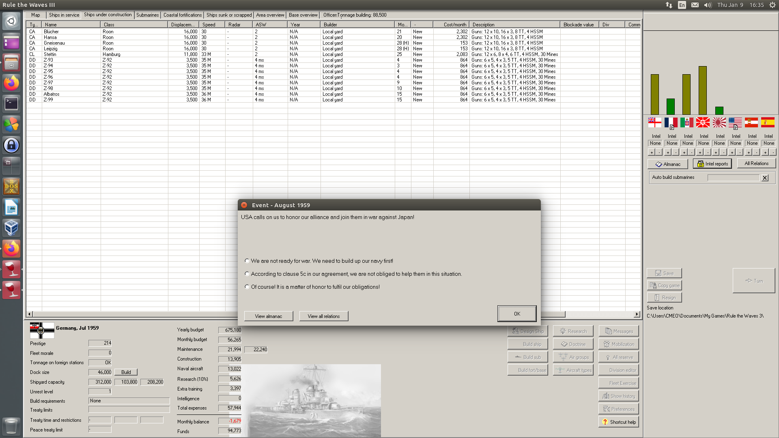Select the Stettin light cruiser row

tap(334, 54)
